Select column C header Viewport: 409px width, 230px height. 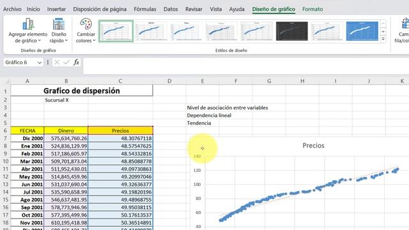[120, 81]
